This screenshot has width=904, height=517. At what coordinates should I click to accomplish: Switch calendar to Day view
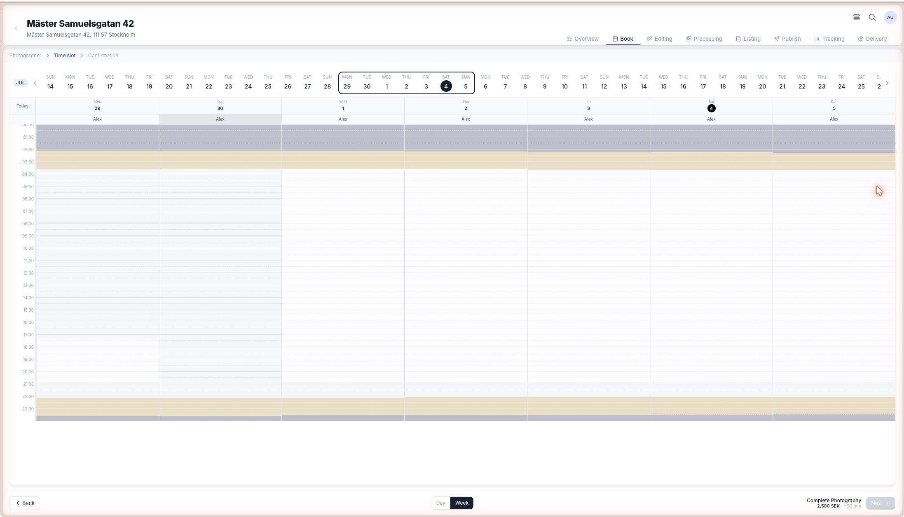point(440,503)
